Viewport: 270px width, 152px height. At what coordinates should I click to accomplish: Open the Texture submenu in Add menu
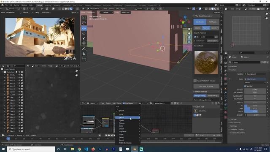pyautogui.click(x=127, y=123)
